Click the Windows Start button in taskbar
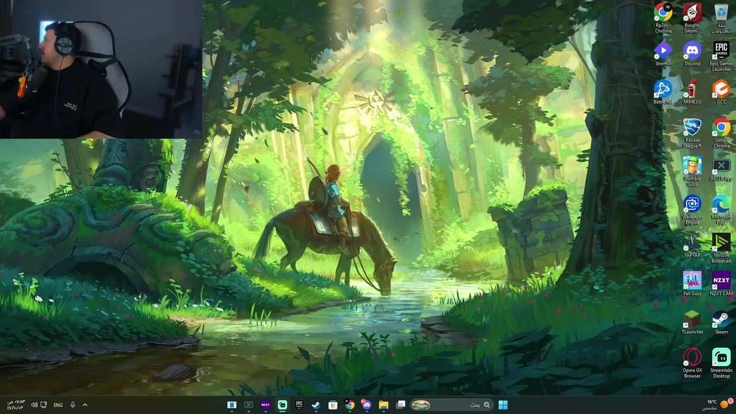736x414 pixels. click(x=503, y=405)
